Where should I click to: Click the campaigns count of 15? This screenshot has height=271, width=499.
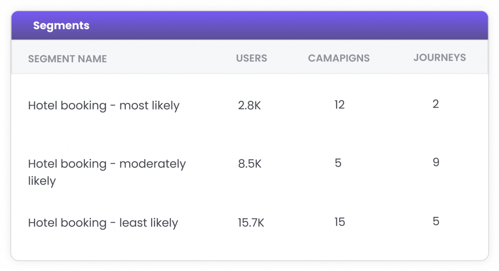[x=340, y=222]
